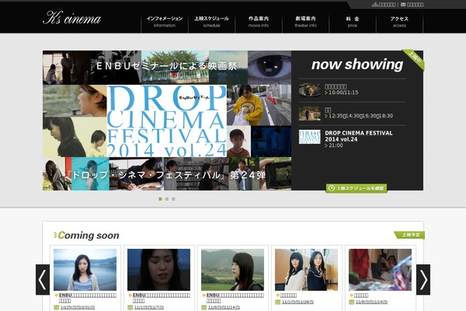The image size is (466, 311).
Task: Click the DROP CINEMA FESTIVAL banner image
Action: 167,121
